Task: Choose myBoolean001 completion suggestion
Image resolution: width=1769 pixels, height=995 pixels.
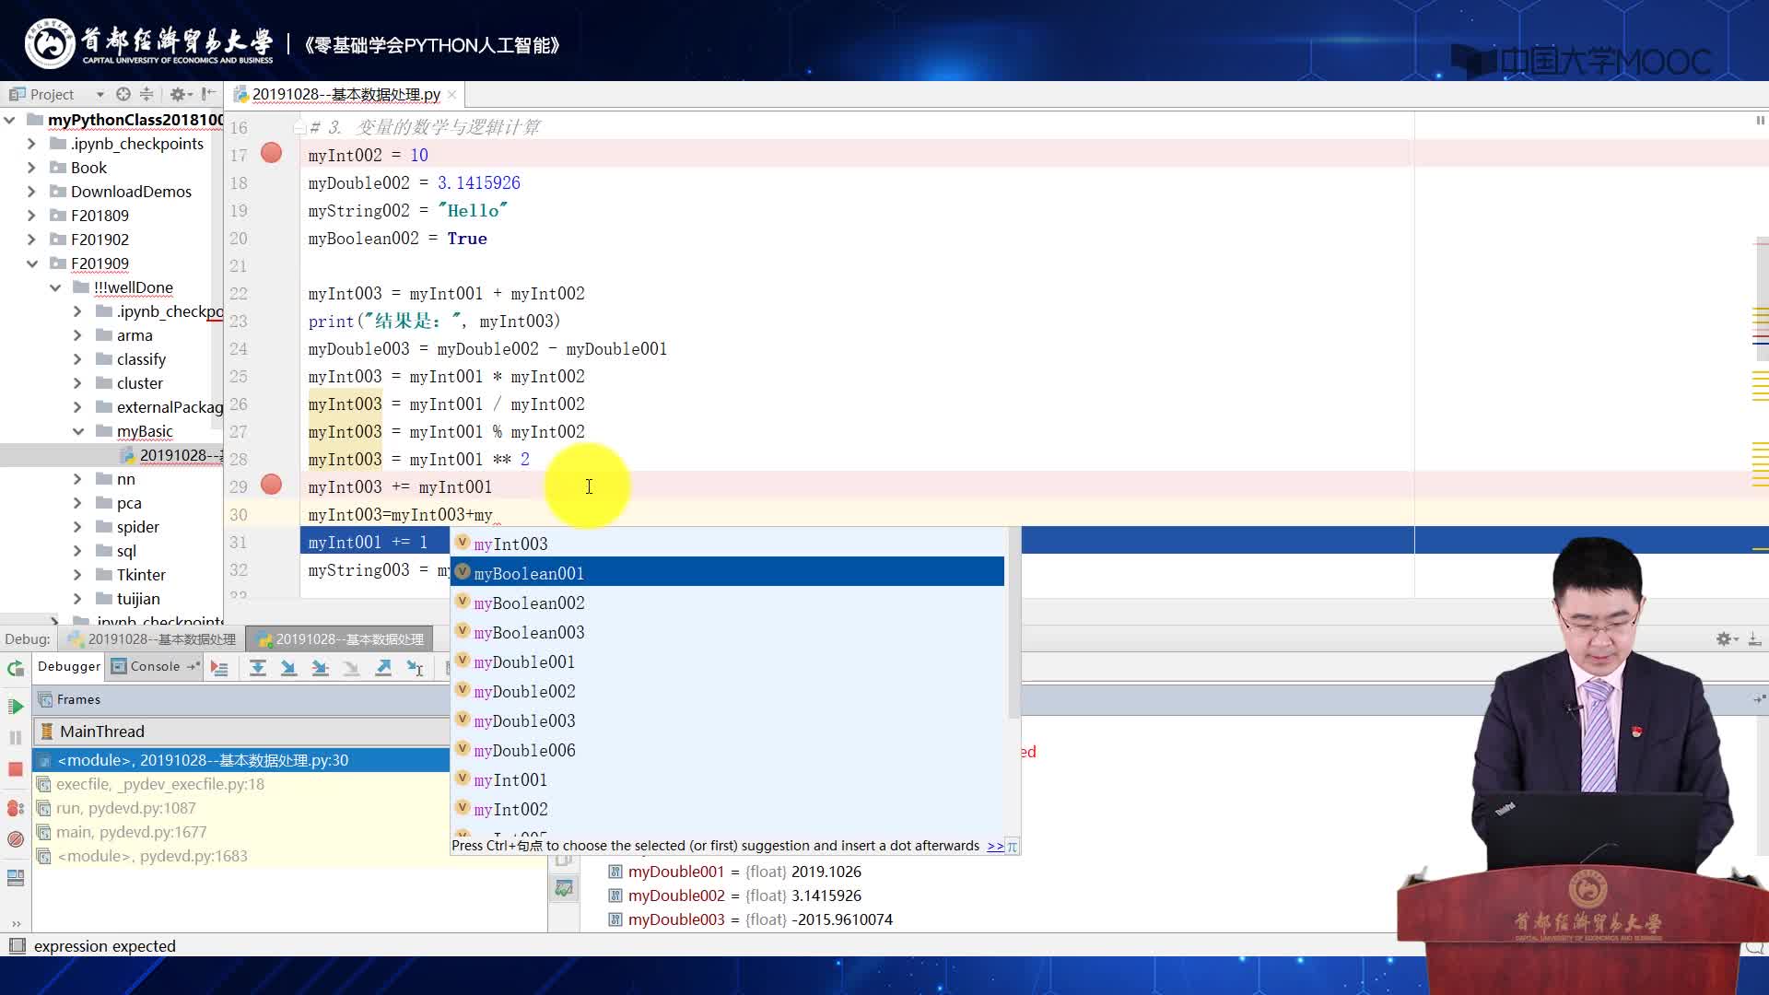Action: click(x=728, y=573)
